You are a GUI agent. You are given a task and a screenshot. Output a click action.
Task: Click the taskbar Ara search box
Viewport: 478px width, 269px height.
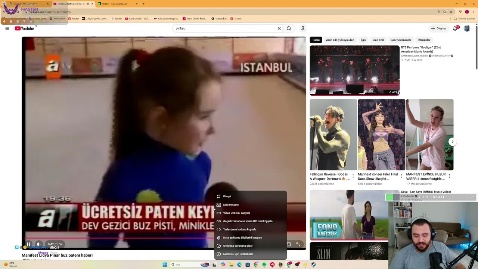pyautogui.click(x=190, y=265)
